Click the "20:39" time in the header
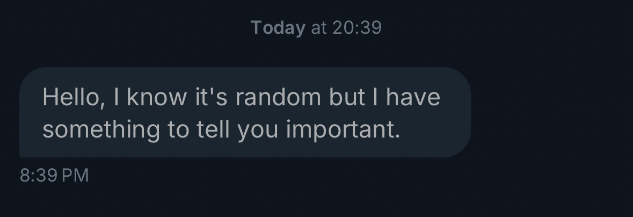This screenshot has height=217, width=633. click(x=356, y=27)
